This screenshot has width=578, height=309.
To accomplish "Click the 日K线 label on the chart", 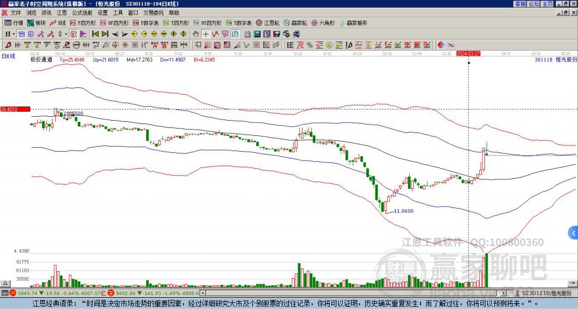I will coord(8,56).
